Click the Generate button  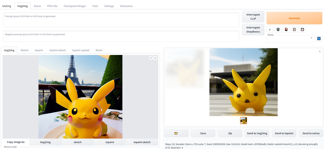point(294,18)
